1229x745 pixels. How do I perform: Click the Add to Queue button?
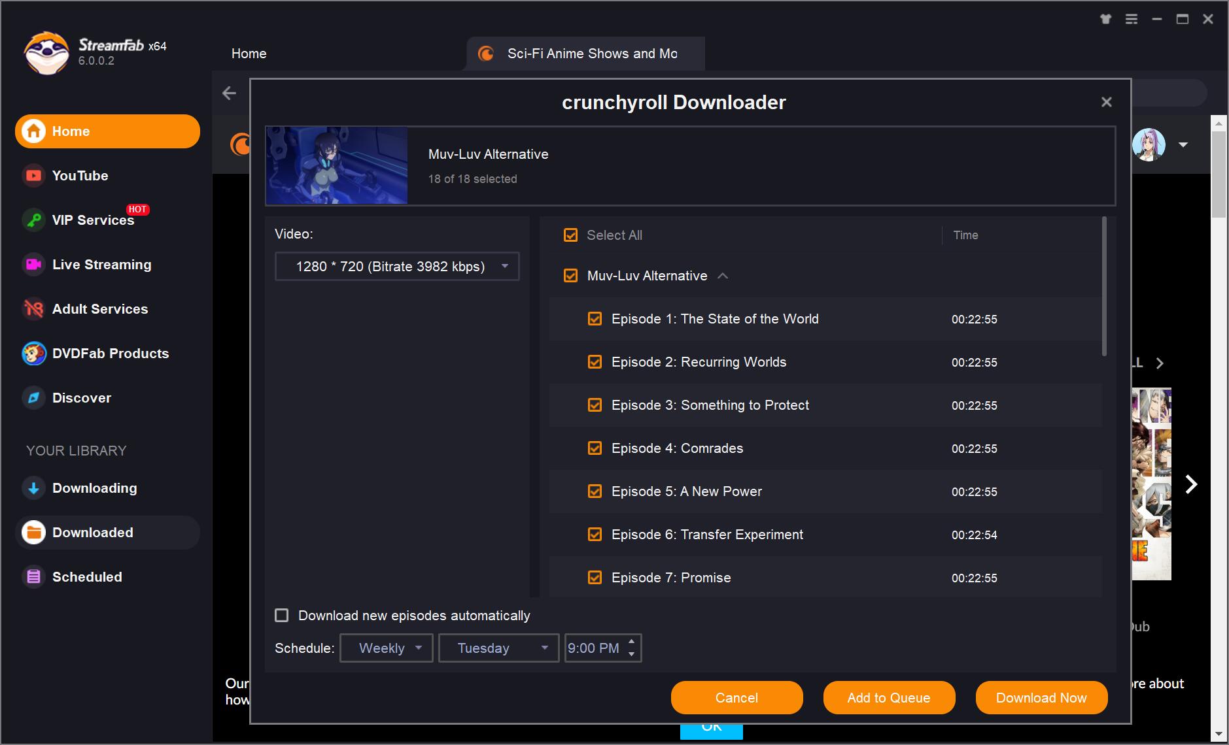tap(889, 698)
